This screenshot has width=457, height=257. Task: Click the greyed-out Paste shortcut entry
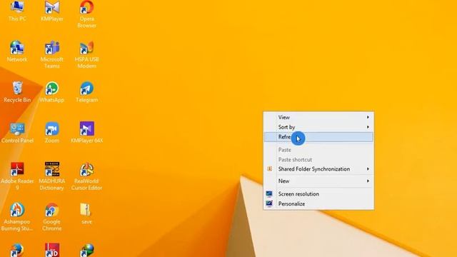318,160
